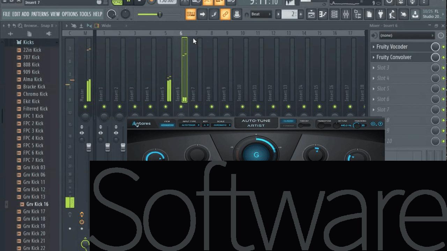Select Formant mode in Auto-Tune
Image resolution: width=447 pixels, height=251 pixels.
point(288,125)
